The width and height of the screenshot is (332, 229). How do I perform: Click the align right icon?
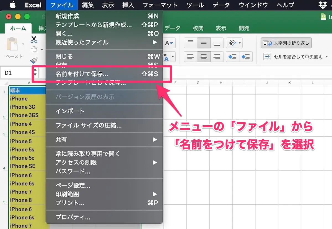[217, 57]
